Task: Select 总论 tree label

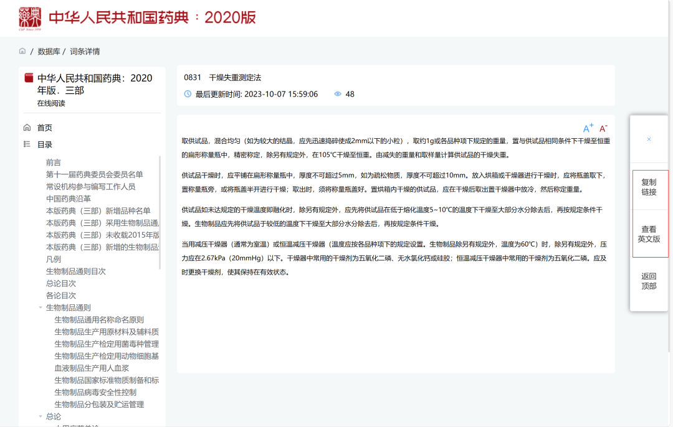Action: click(x=54, y=416)
